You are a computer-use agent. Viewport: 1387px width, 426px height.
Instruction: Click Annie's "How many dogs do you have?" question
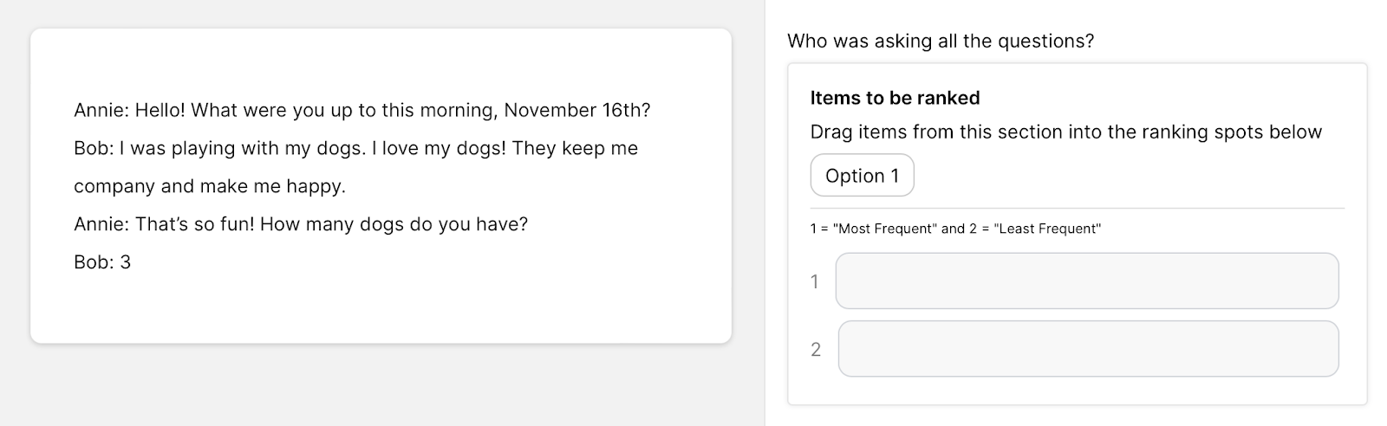[394, 224]
